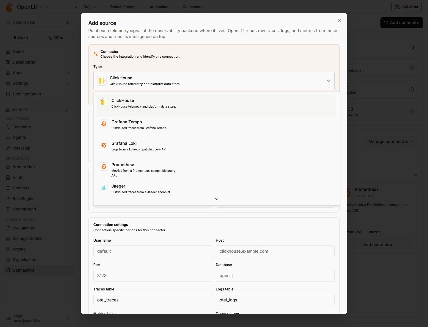
Task: Click the Grafana Loki logo icon
Action: click(x=104, y=145)
